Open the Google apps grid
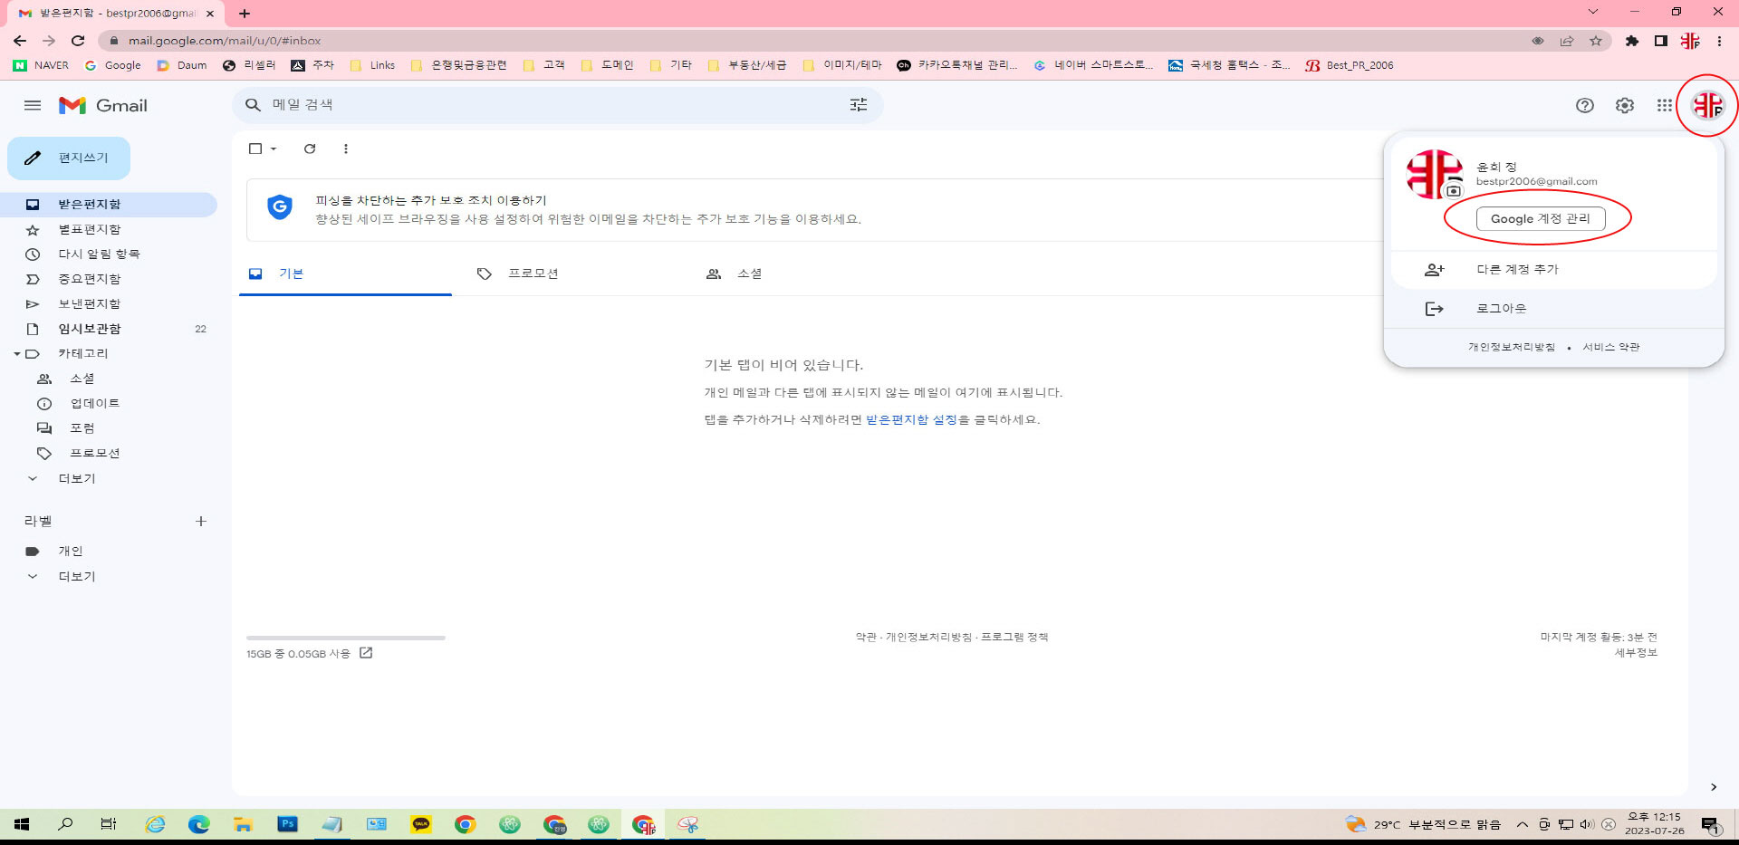 [1665, 105]
